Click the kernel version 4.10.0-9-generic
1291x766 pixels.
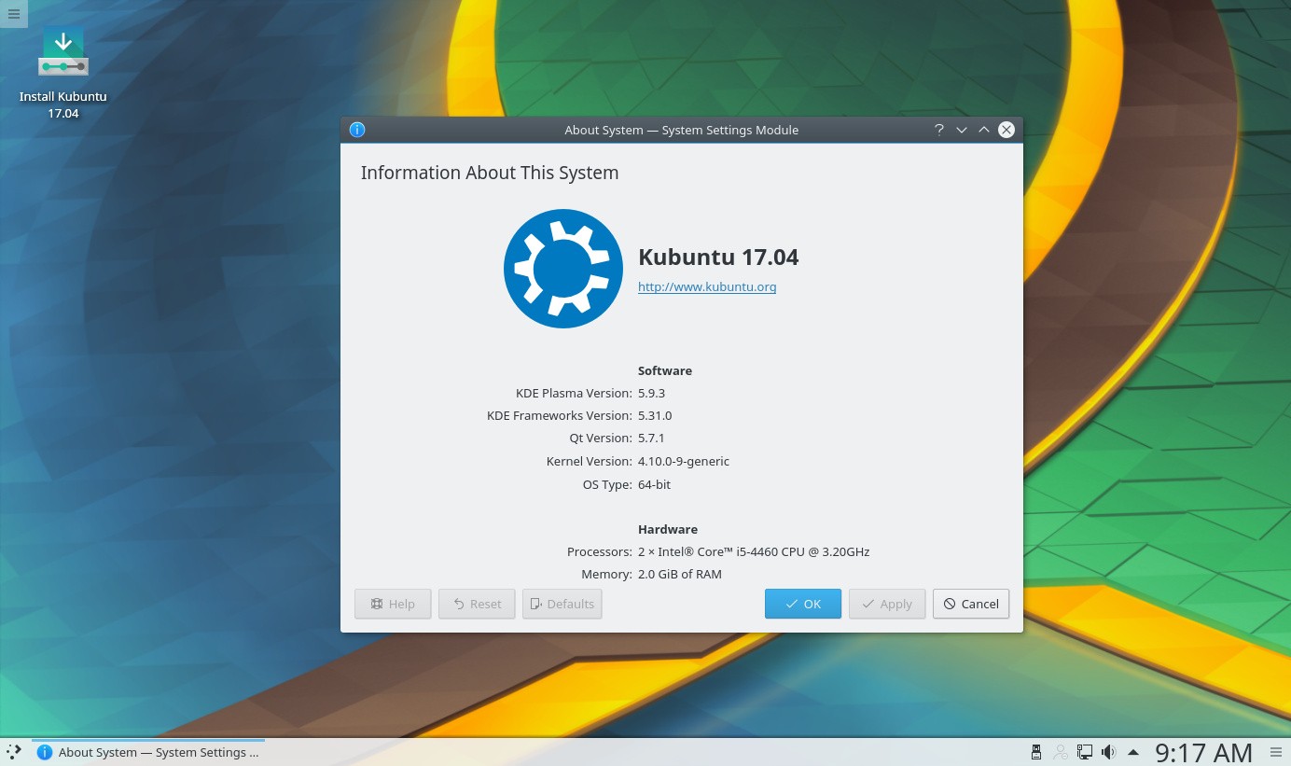pyautogui.click(x=684, y=461)
